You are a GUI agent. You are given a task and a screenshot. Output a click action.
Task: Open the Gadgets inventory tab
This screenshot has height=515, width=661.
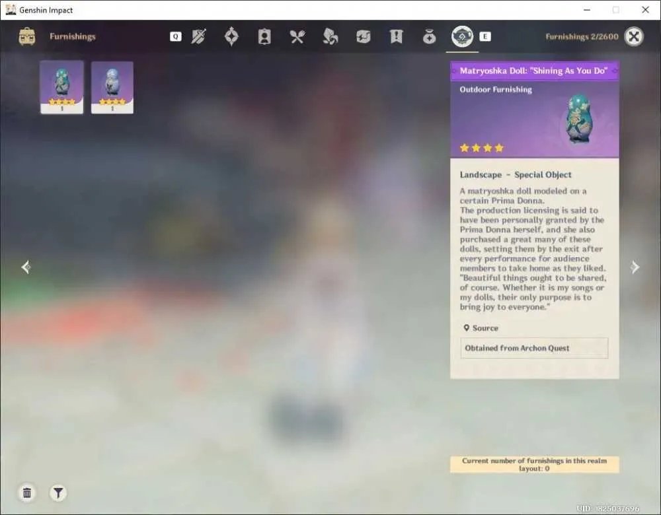(x=363, y=36)
